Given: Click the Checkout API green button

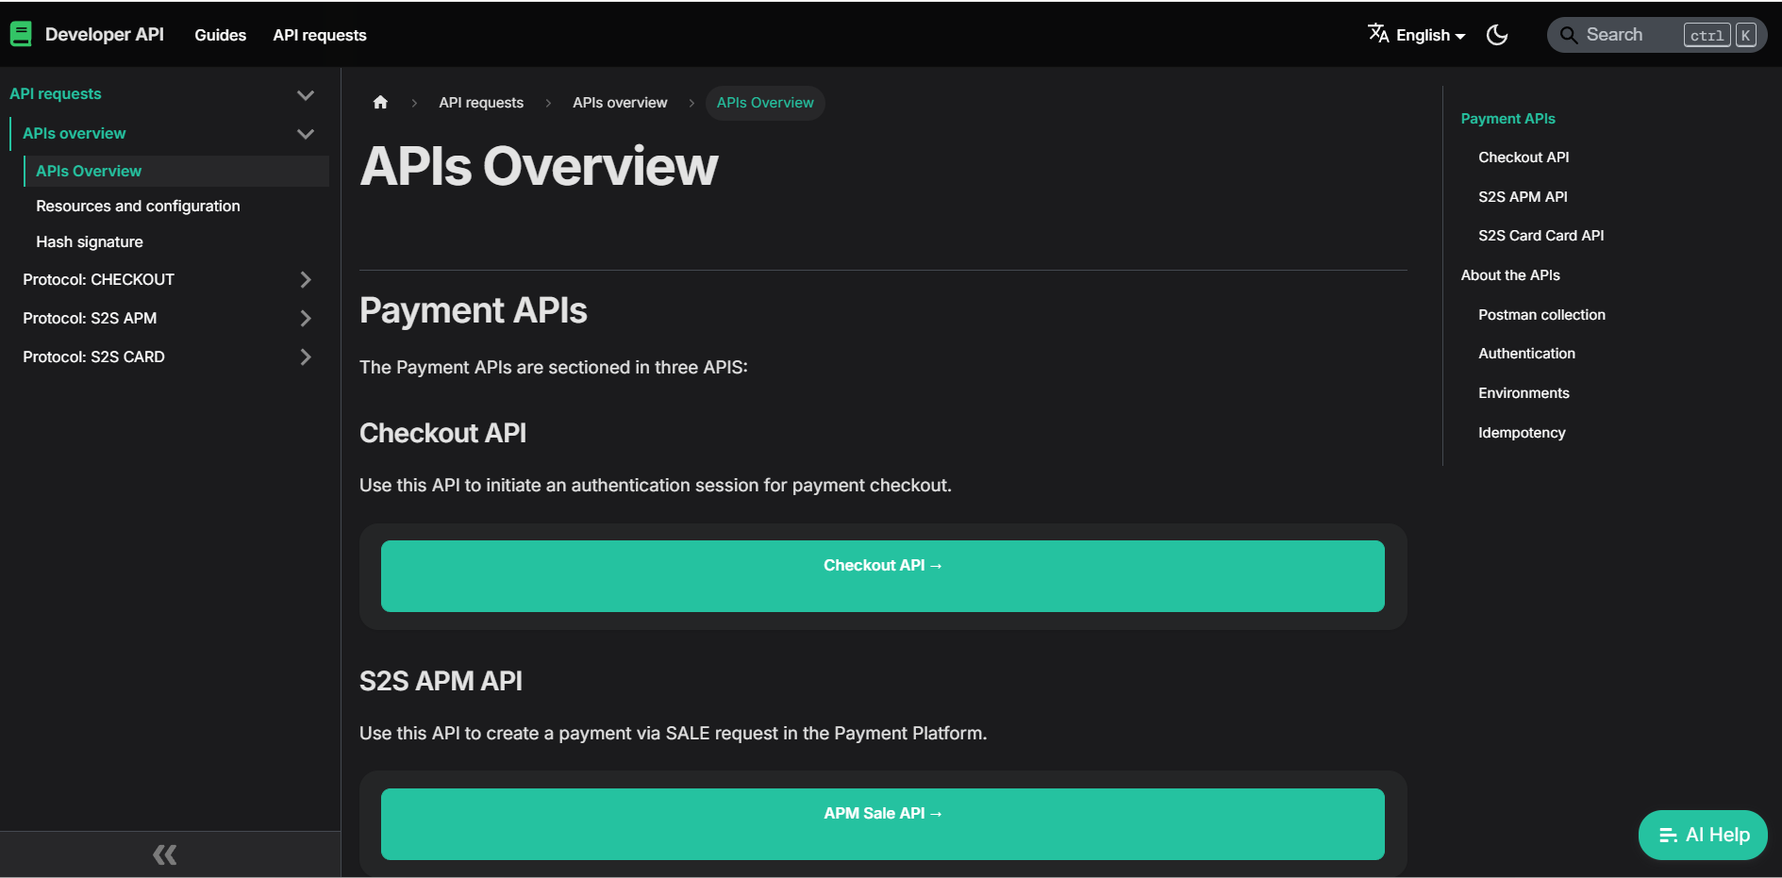Looking at the screenshot, I should [883, 576].
